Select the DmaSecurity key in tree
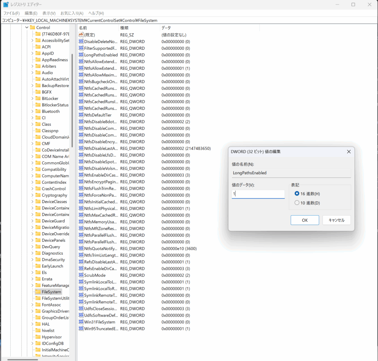This screenshot has height=361, width=378. (53, 259)
